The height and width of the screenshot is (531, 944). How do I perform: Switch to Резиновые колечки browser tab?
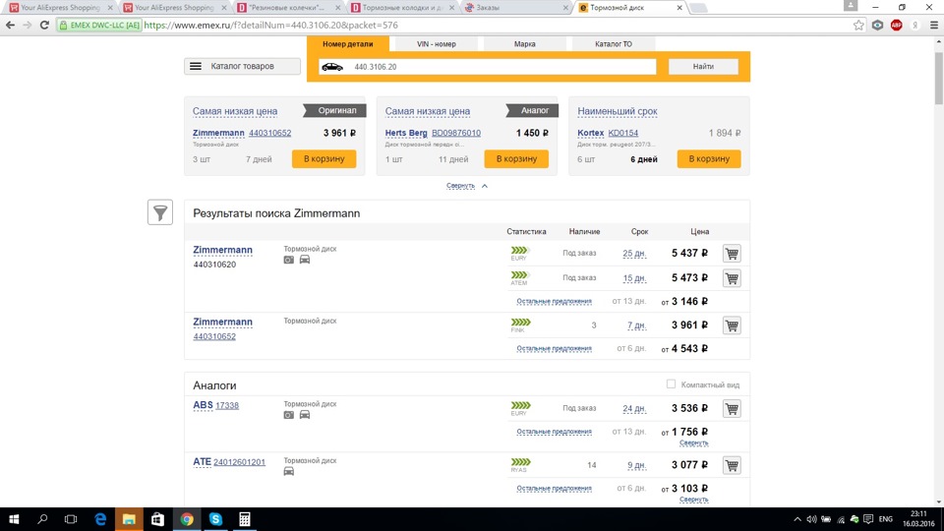point(288,8)
